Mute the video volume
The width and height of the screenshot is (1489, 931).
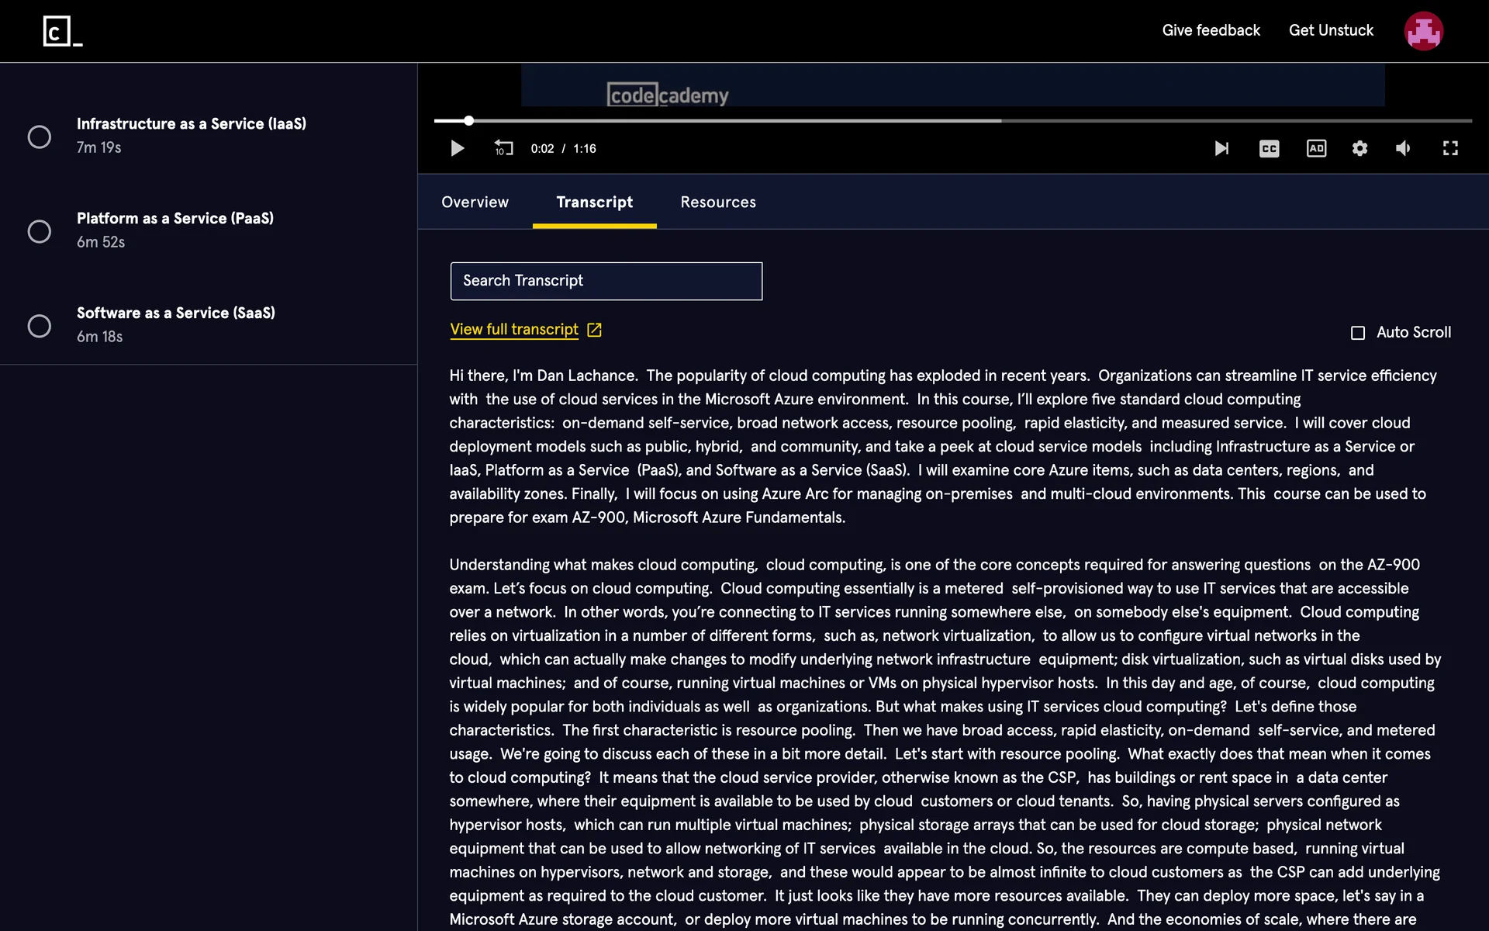[1403, 148]
